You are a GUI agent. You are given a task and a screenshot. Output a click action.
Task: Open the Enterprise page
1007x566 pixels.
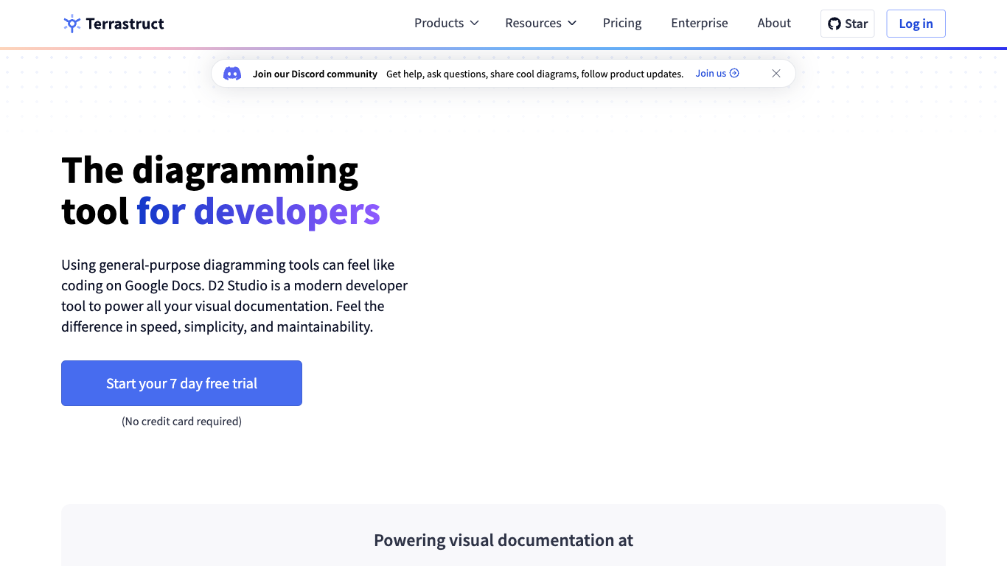tap(700, 23)
